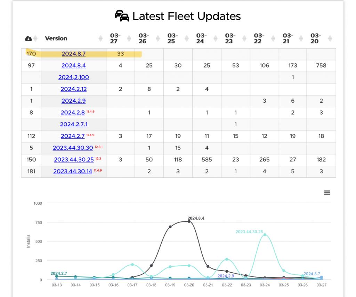Click the 2024.8.4 data point at 03-19
356x297 pixels.
[170, 227]
